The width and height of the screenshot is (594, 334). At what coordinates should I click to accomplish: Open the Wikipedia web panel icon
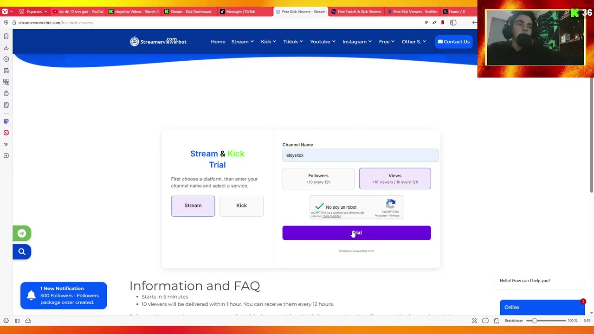click(6, 144)
